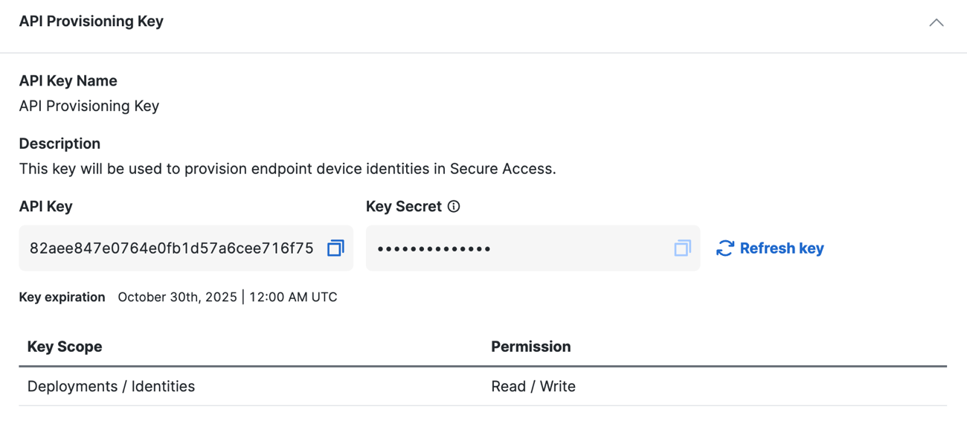967x424 pixels.
Task: Click the Refresh key link text
Action: tap(782, 248)
